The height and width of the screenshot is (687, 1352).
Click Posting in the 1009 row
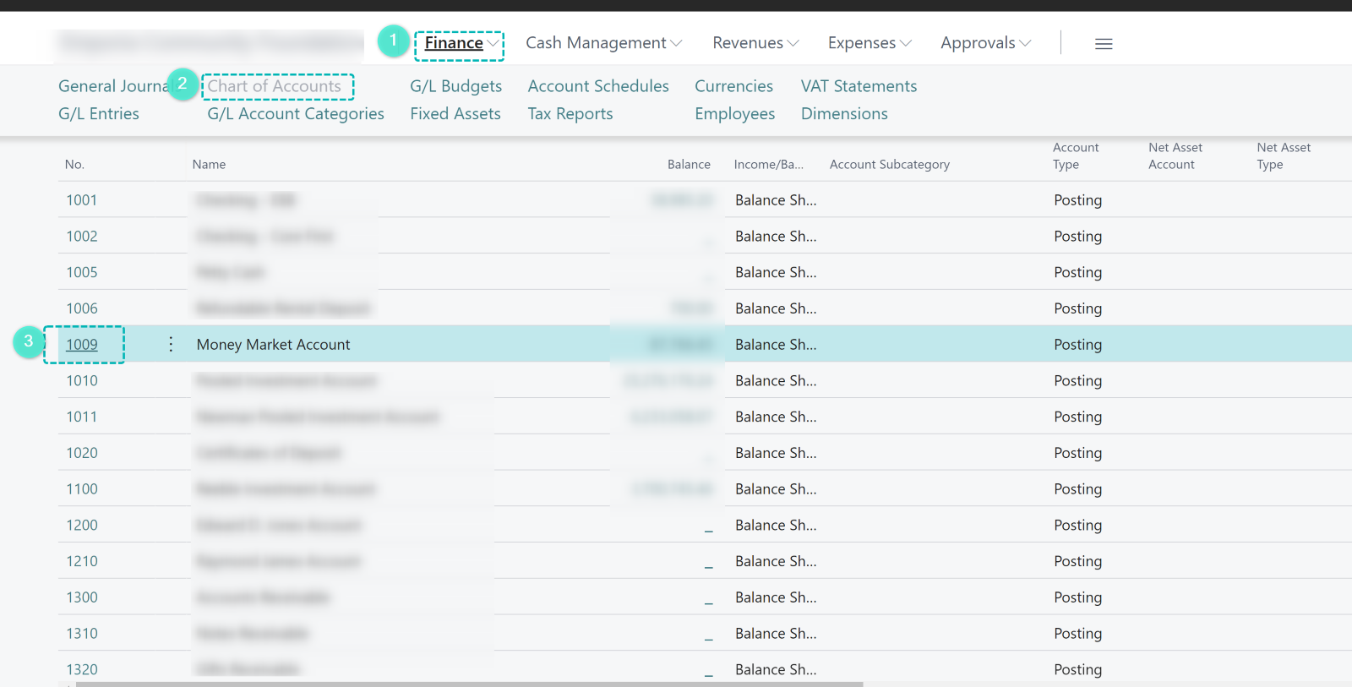coord(1077,345)
